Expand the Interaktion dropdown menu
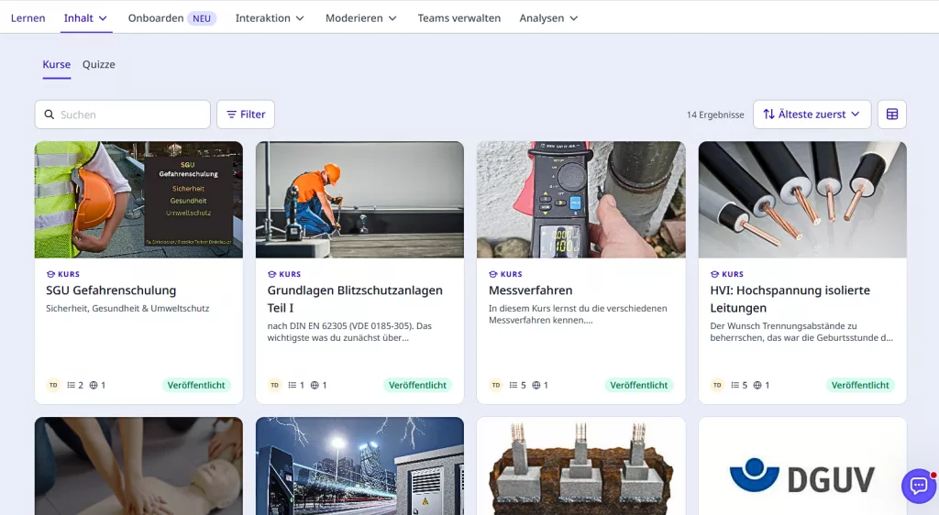 [269, 18]
